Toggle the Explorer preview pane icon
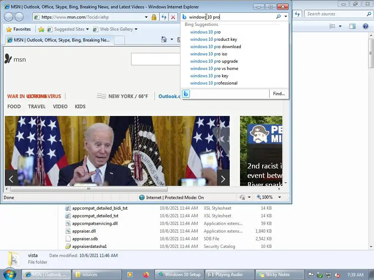This screenshot has width=374, height=280. click(x=352, y=26)
